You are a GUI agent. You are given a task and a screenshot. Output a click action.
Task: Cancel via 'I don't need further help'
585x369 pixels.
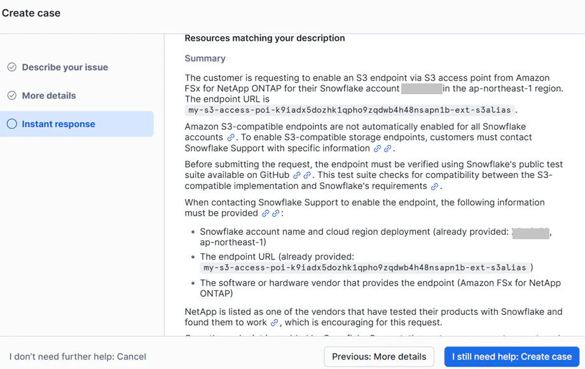pos(78,357)
